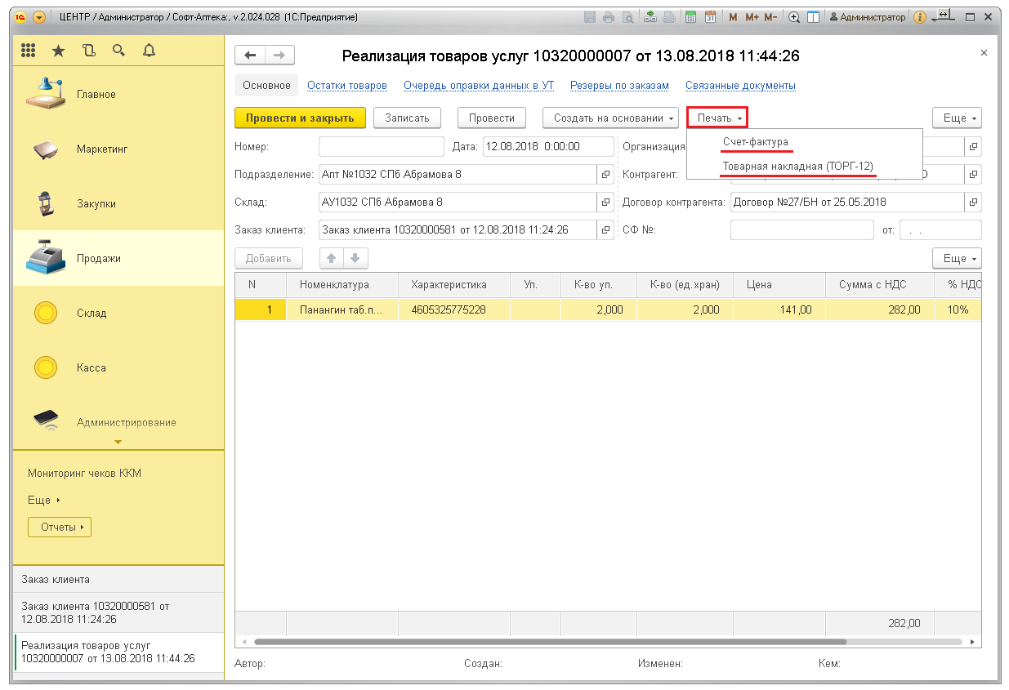Open notifications bell icon
This screenshot has width=1009, height=690.
(x=149, y=51)
